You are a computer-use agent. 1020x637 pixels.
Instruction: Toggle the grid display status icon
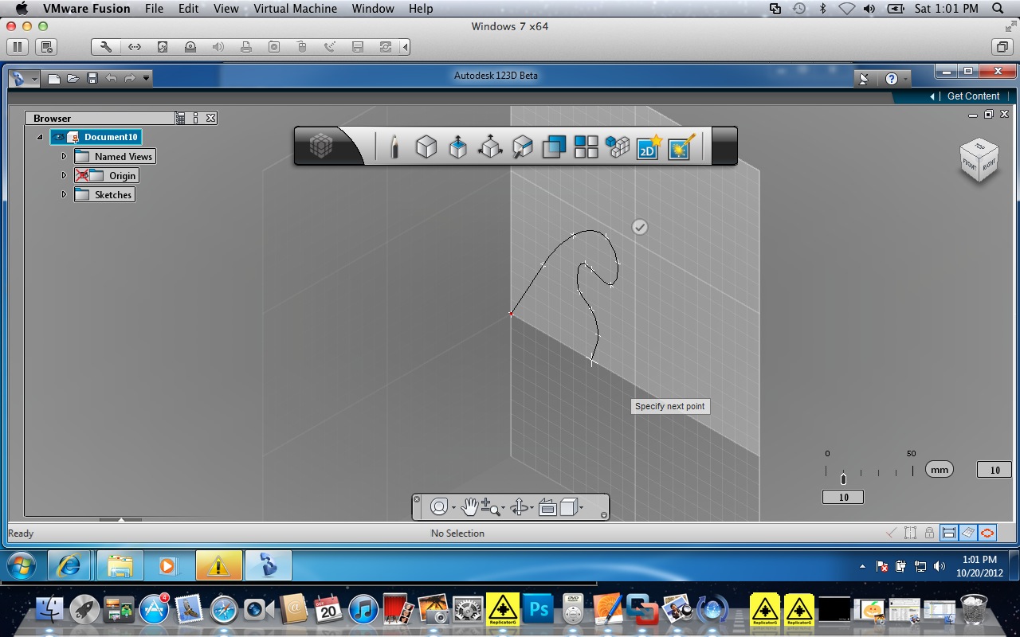[967, 533]
